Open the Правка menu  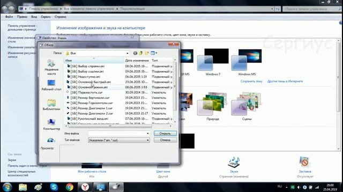22,17
